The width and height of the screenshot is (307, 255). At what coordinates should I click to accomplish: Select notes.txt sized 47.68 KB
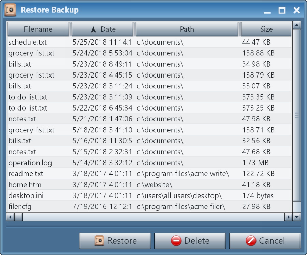pos(149,152)
